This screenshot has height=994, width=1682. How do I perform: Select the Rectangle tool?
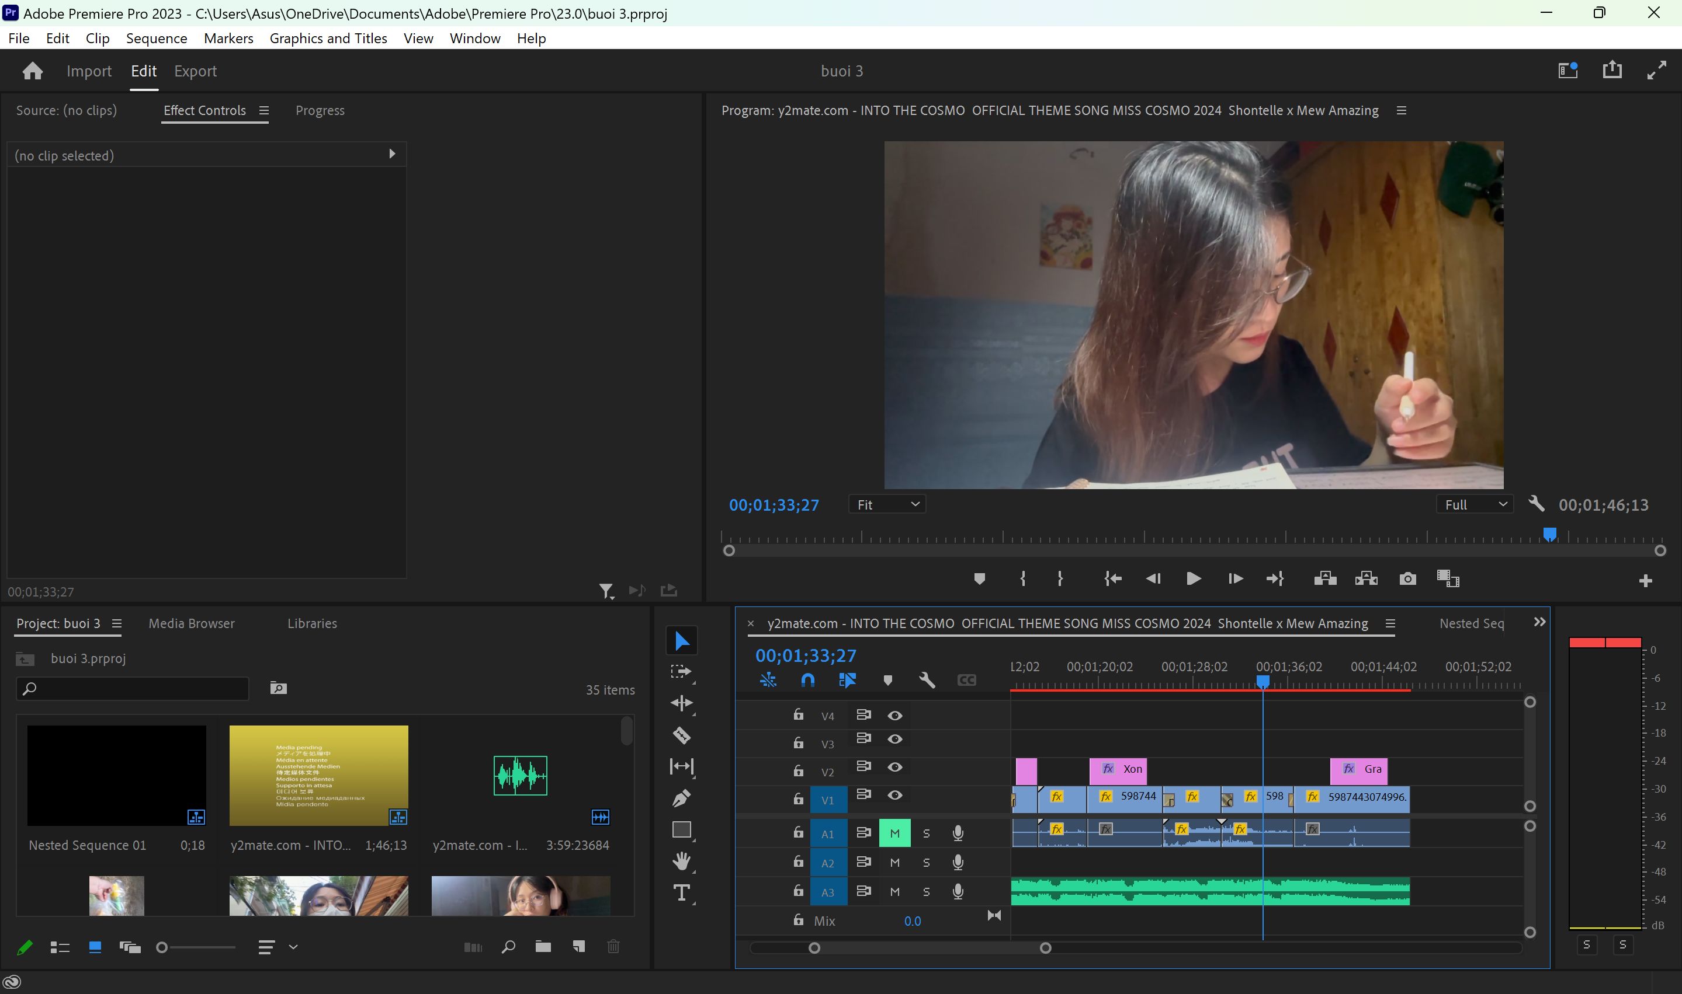[681, 829]
